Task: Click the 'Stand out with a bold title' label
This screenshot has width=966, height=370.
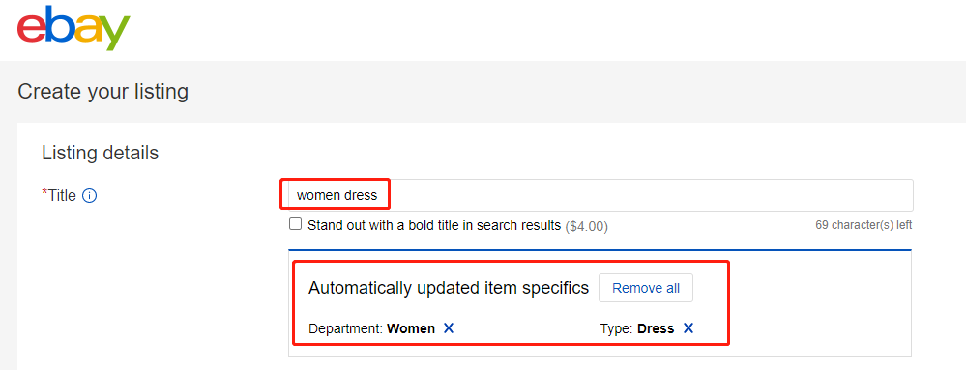Action: 434,225
